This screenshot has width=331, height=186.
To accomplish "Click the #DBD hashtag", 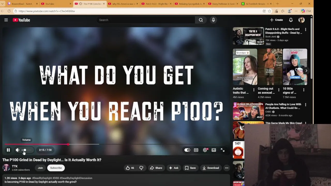I will tap(56, 178).
